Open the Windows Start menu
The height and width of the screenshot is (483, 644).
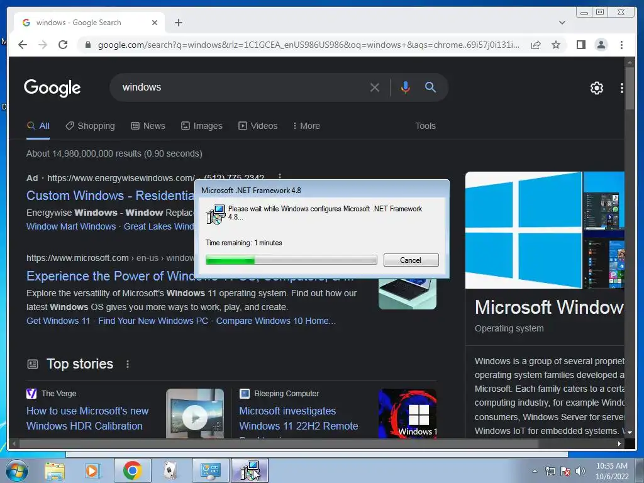(17, 470)
